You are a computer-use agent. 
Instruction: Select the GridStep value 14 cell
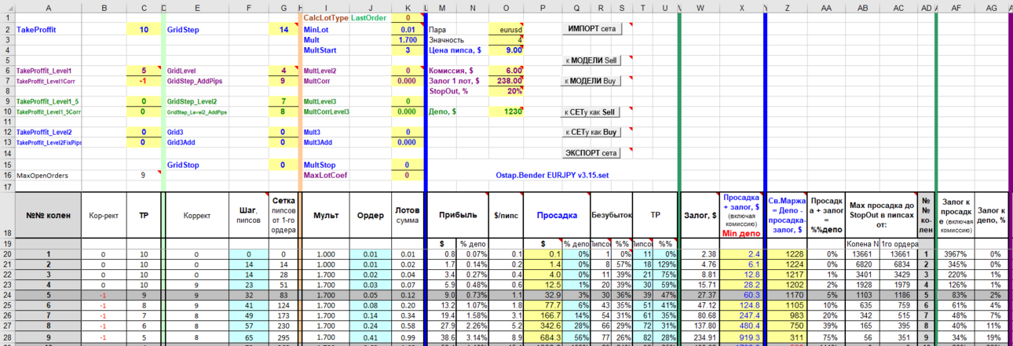point(283,29)
